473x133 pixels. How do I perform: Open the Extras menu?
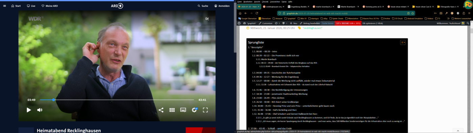click(x=284, y=1)
